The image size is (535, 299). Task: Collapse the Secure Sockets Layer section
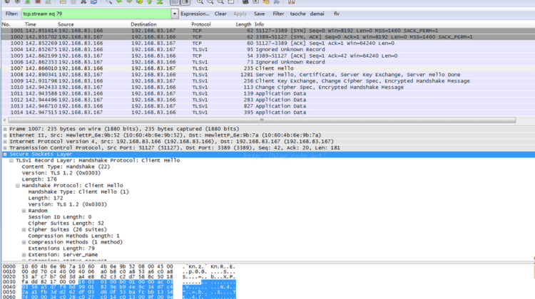[5, 154]
